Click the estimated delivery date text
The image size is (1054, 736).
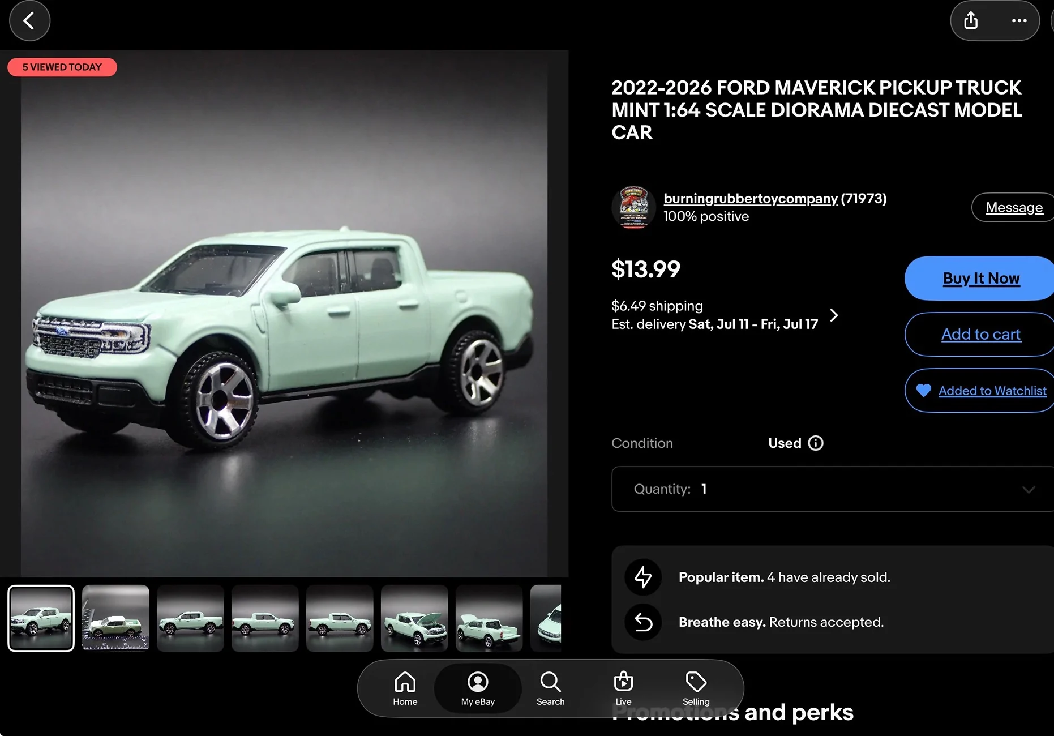click(x=714, y=324)
